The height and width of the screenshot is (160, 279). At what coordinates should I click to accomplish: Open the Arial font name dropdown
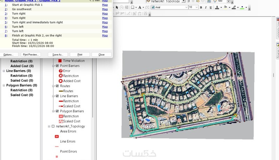(x=186, y=7)
